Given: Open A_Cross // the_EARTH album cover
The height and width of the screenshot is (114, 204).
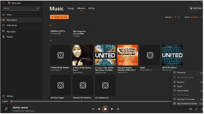Looking at the screenshot, I should coord(105,55).
